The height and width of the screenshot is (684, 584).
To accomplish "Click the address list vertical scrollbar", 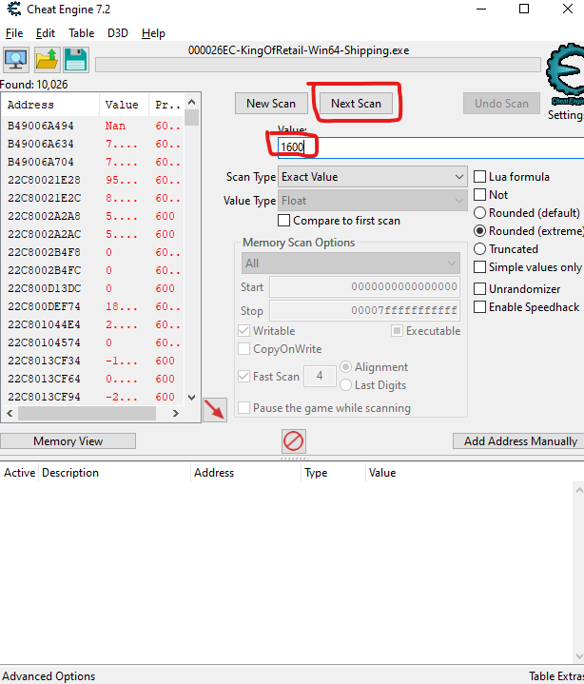I will click(192, 247).
